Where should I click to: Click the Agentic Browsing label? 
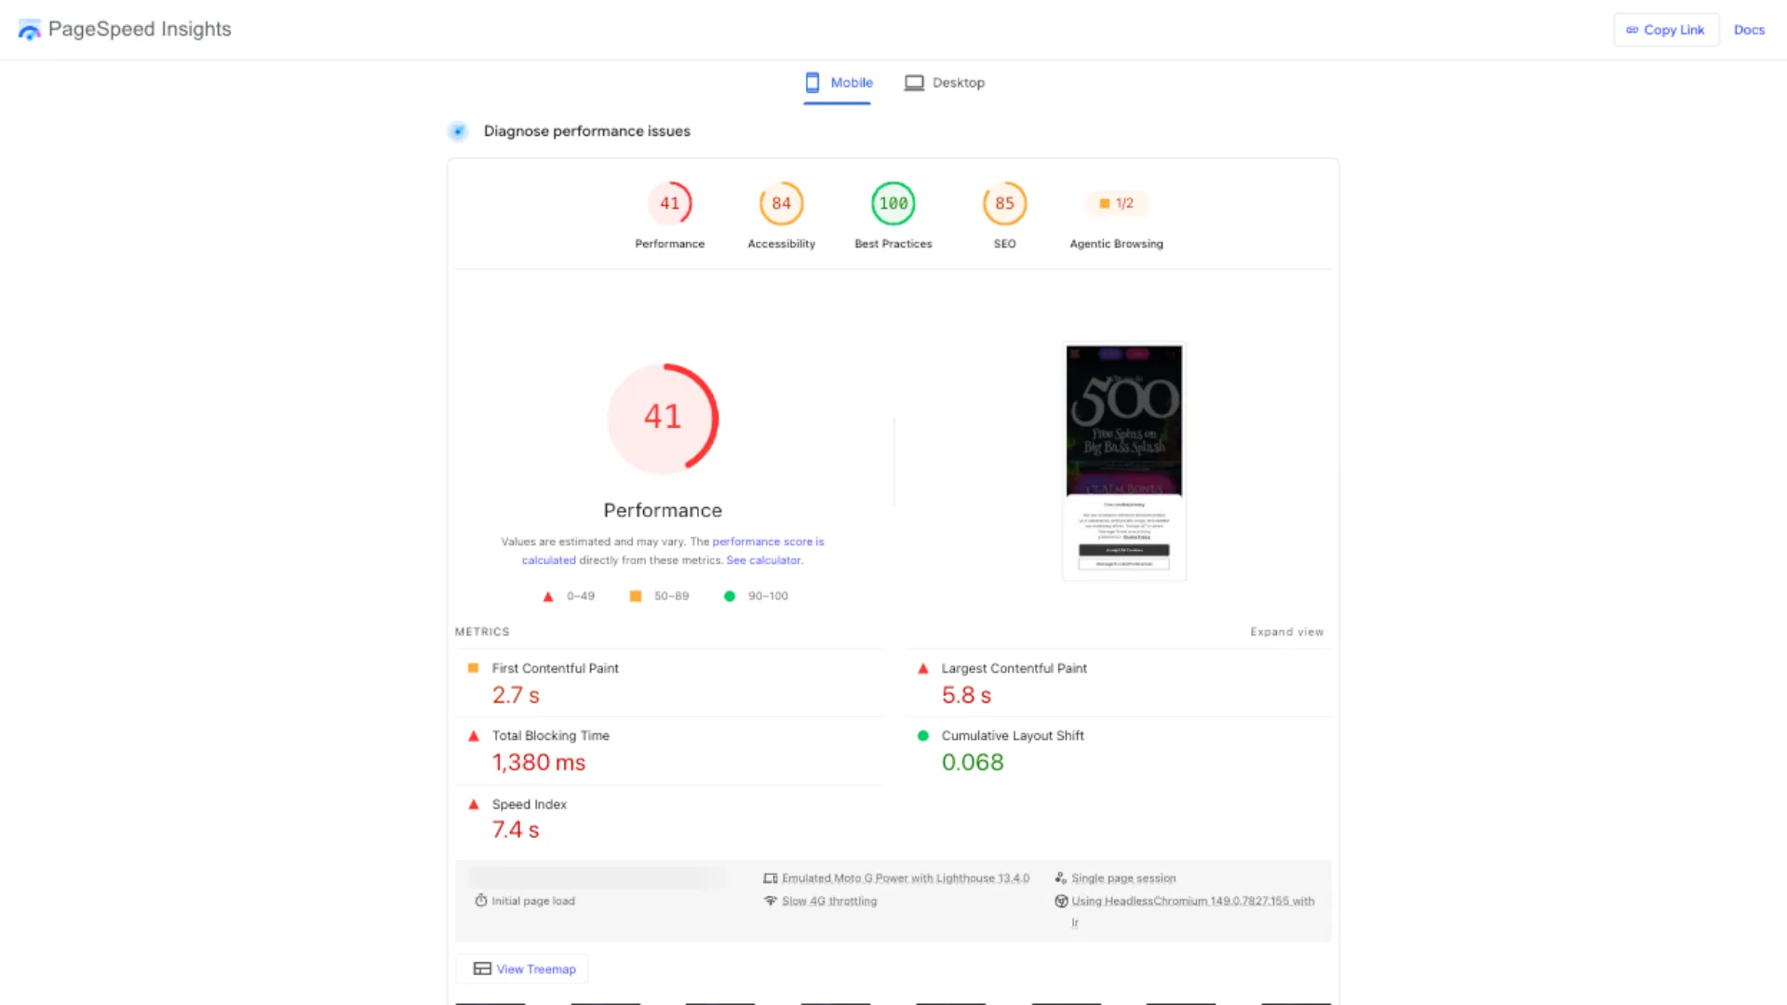pos(1117,244)
